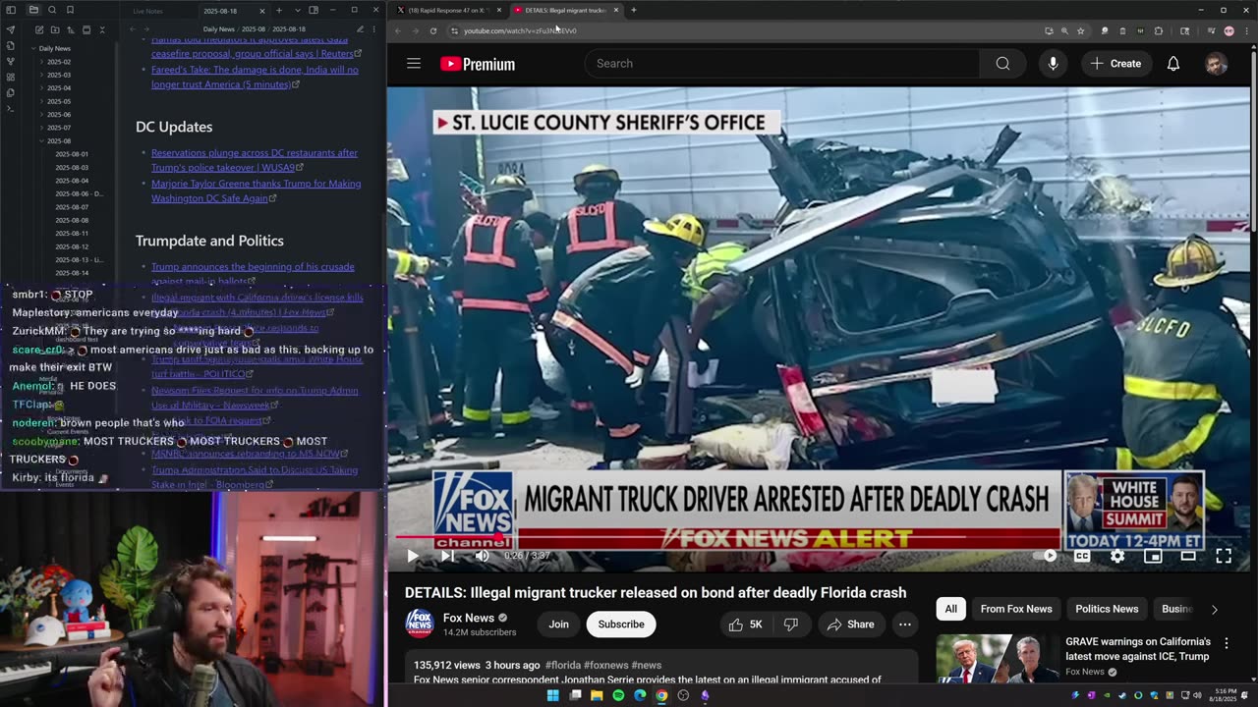
Task: Open the 2025-08-12 note
Action: point(72,246)
